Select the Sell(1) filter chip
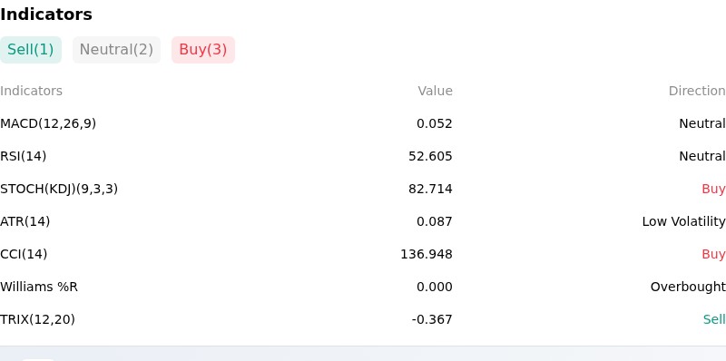 coord(31,50)
